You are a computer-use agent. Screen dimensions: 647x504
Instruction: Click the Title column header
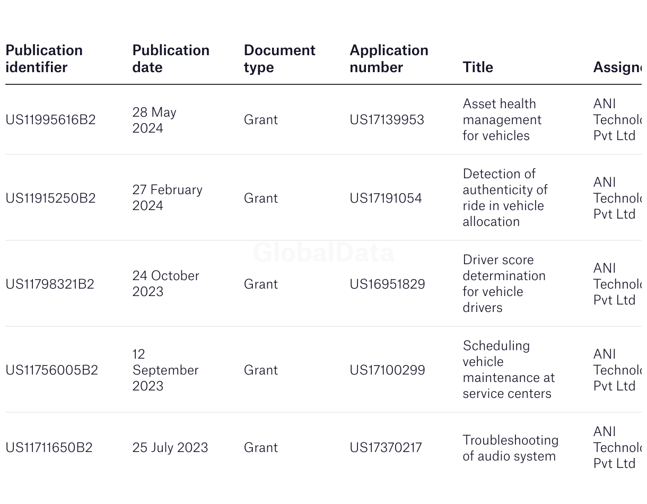click(478, 67)
